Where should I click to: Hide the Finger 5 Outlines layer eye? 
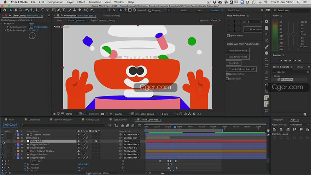(2, 154)
